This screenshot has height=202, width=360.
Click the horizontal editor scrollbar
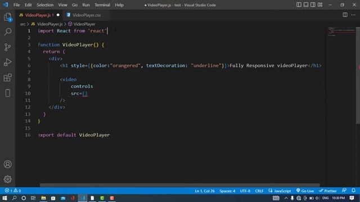point(180,185)
